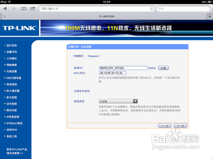
Task: Tap the browser forward arrow
Action: coord(14,8)
